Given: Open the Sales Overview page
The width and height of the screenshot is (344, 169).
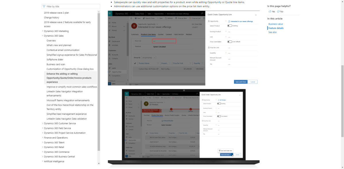Looking at the screenshot, I should [51, 41].
